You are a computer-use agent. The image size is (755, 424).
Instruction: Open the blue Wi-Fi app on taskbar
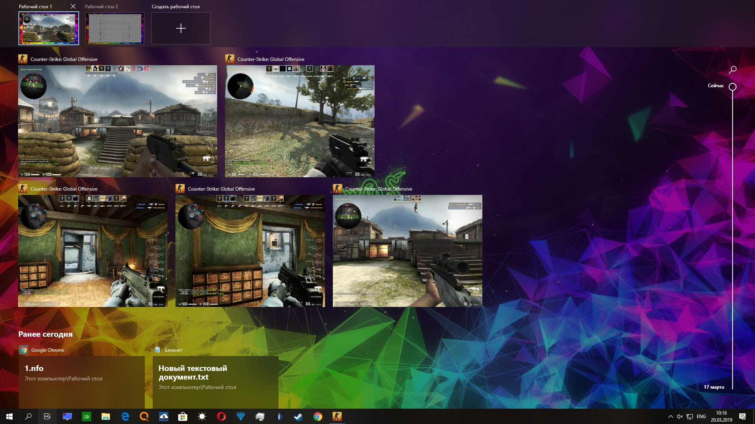coord(241,417)
